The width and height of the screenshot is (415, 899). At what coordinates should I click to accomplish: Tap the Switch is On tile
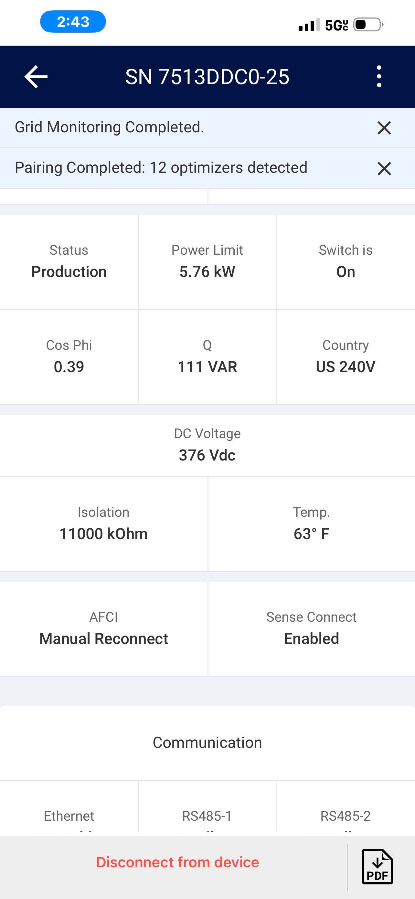tap(345, 262)
